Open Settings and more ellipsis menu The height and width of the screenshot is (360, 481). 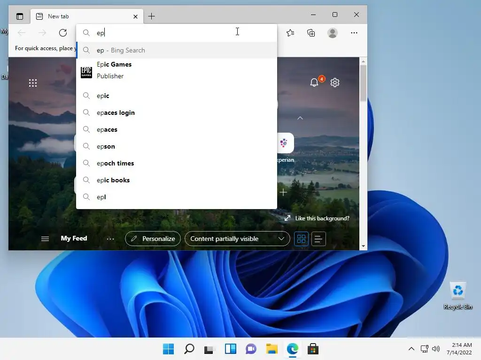click(354, 33)
